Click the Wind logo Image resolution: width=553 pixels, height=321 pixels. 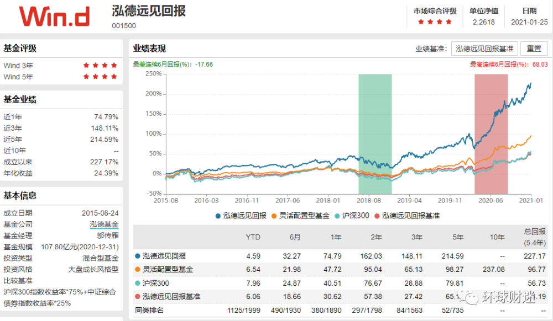tap(54, 16)
